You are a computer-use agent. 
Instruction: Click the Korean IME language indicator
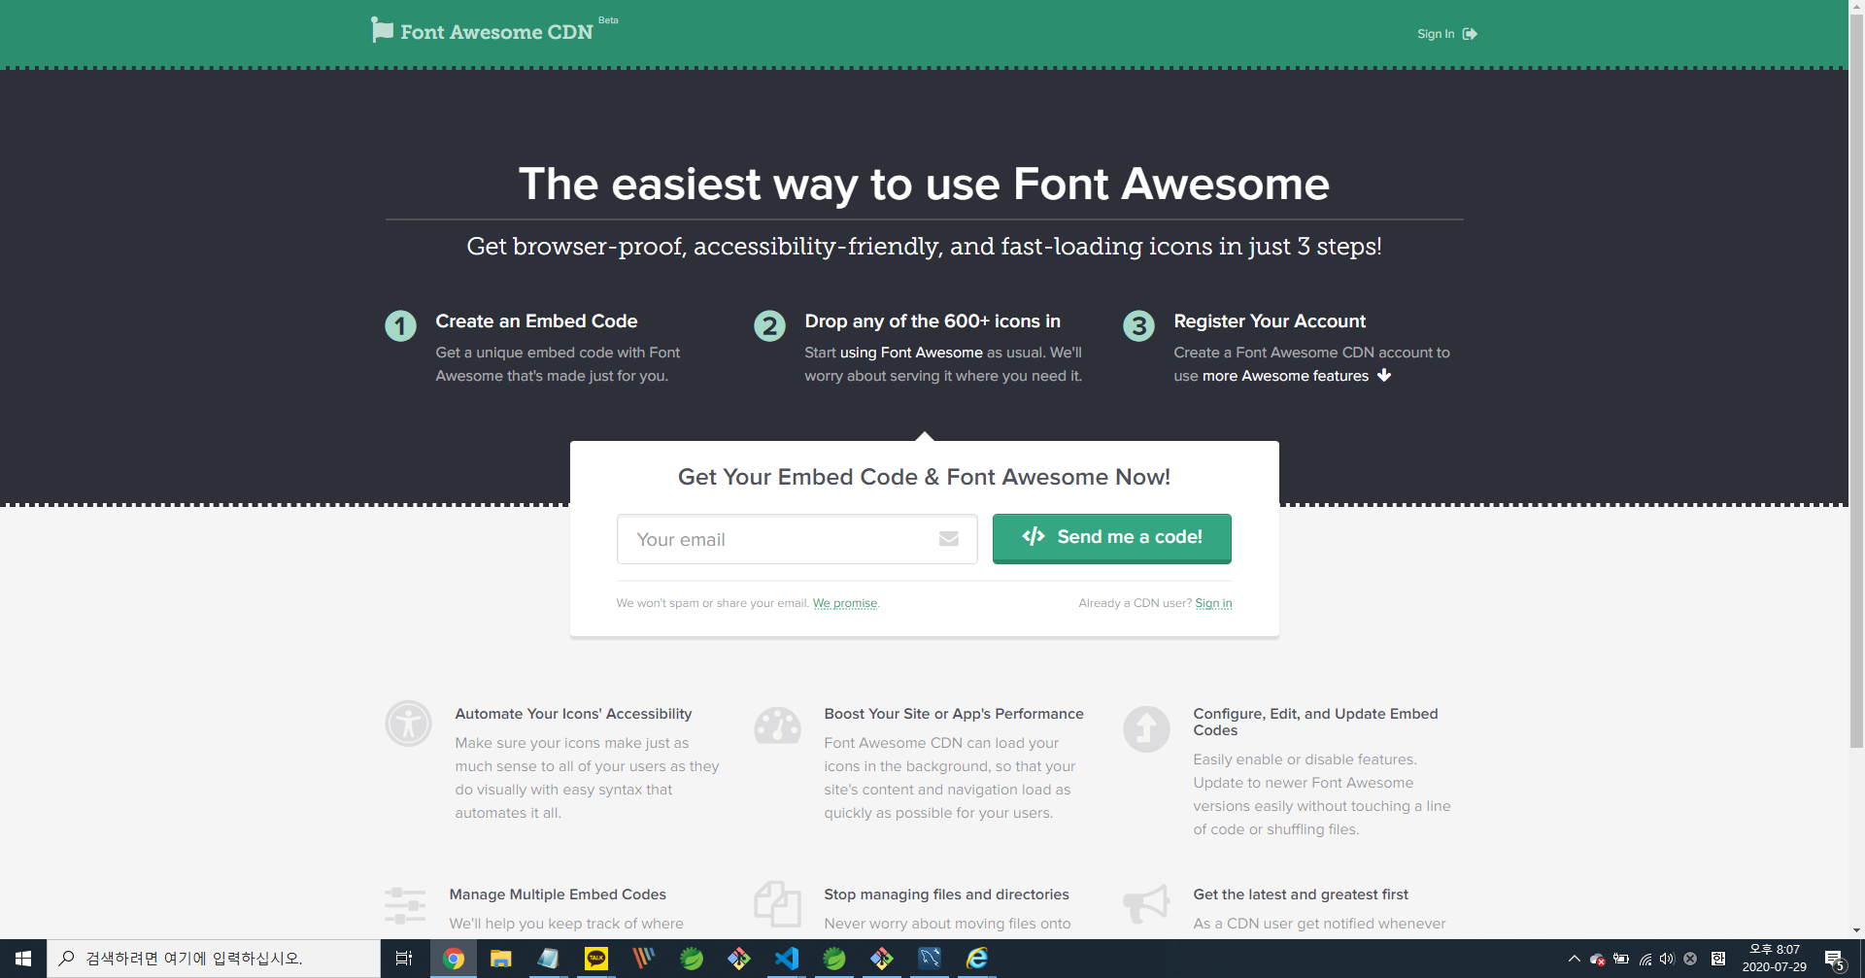1717,959
